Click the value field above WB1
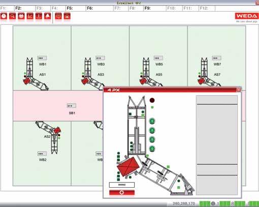The width and height of the screenshot is (259, 207). pyautogui.click(x=42, y=58)
